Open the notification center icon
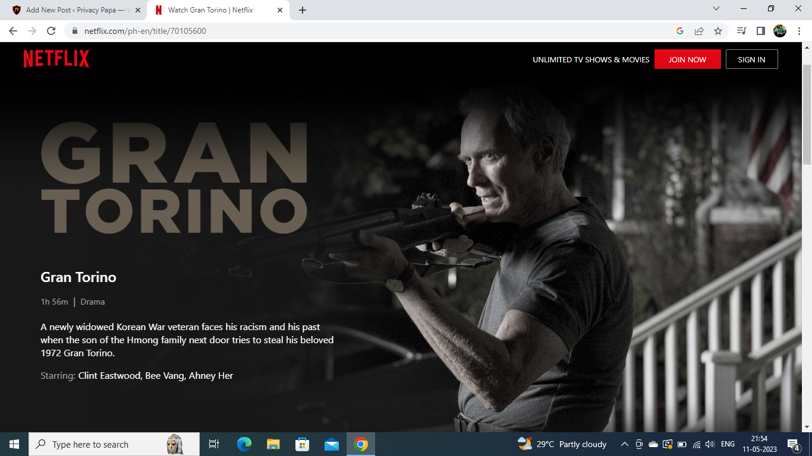 click(x=794, y=444)
